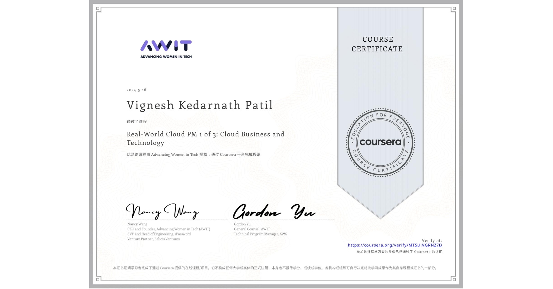
Task: Click Gordon Yu's handwritten signature
Action: (274, 211)
